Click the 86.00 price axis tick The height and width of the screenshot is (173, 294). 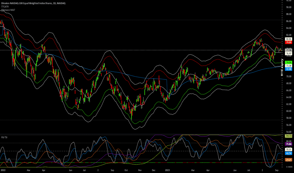click(289, 21)
